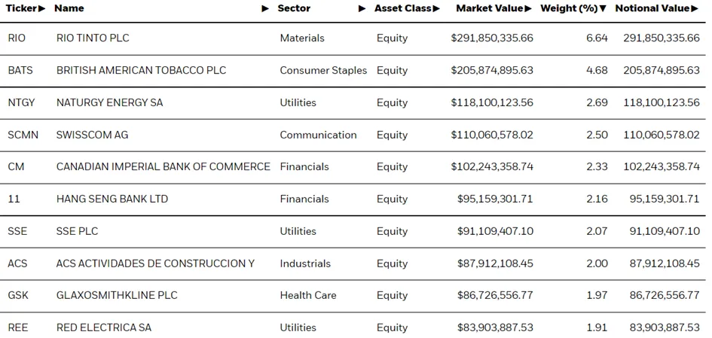Sort by the Weight (%) column header

[569, 8]
